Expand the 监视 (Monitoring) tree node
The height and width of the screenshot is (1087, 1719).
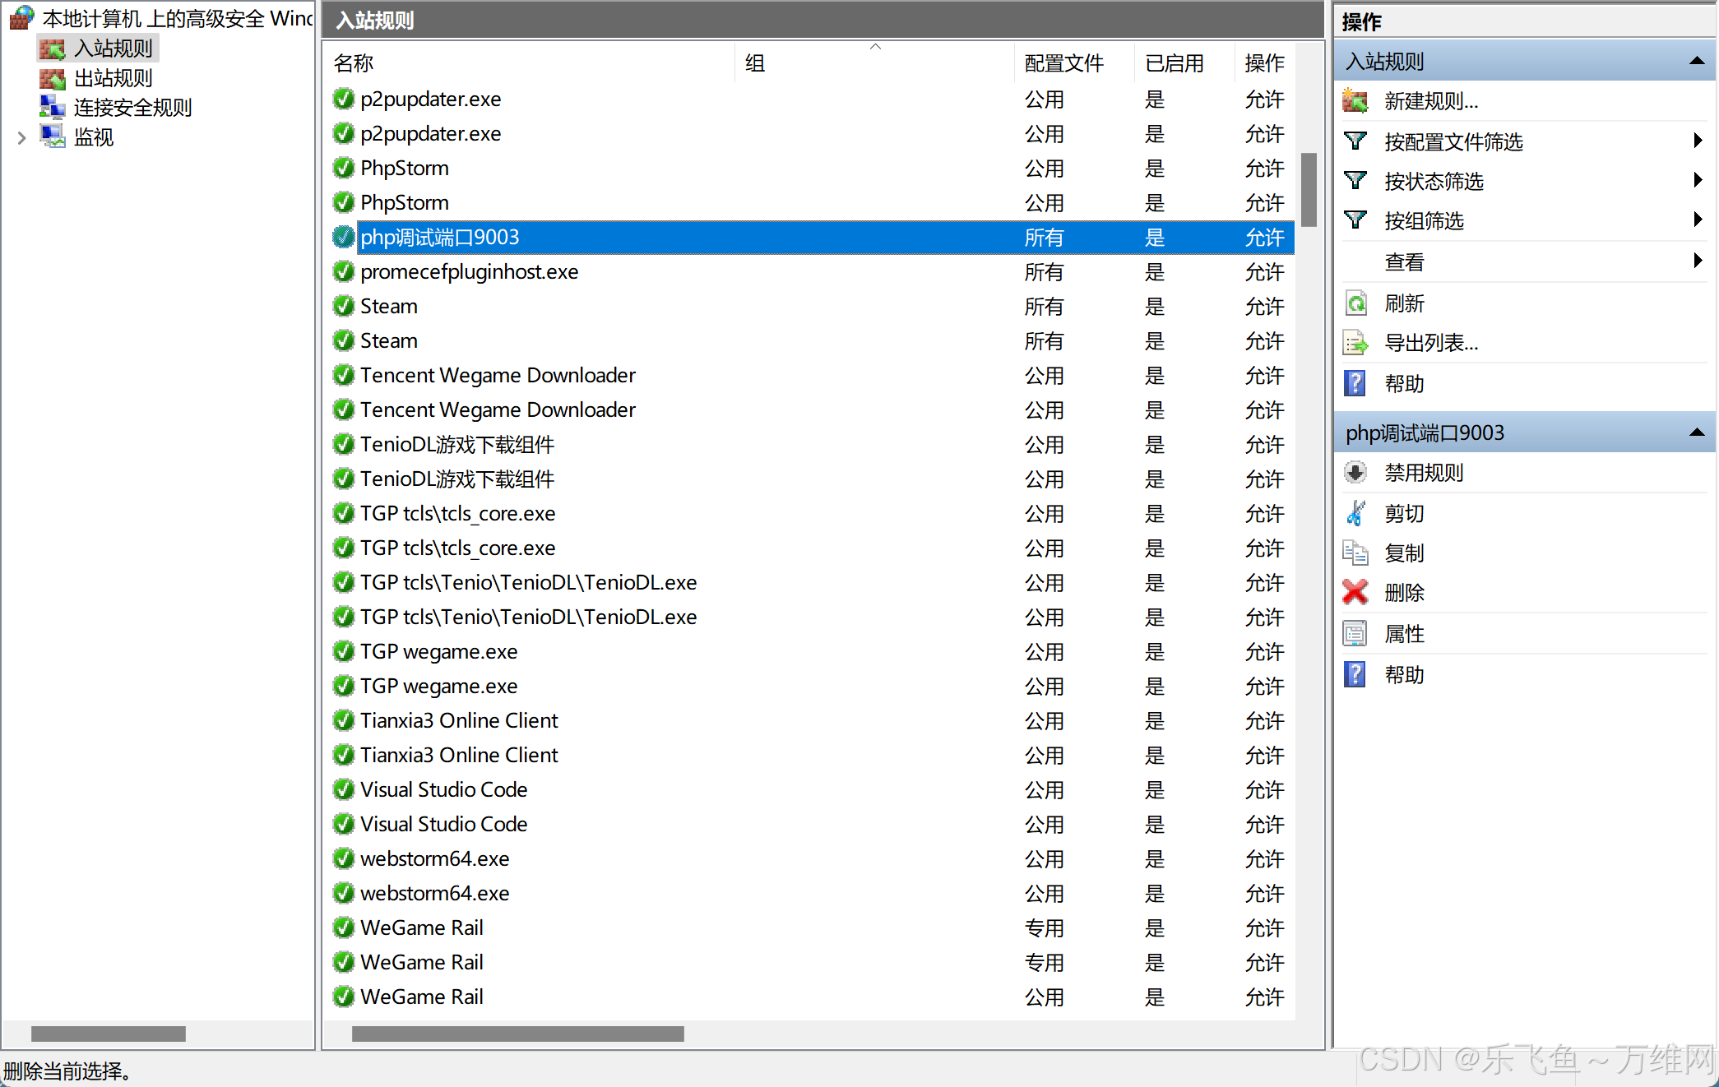coord(22,137)
